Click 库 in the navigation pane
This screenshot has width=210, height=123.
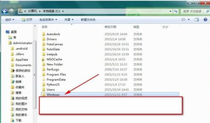(12, 38)
